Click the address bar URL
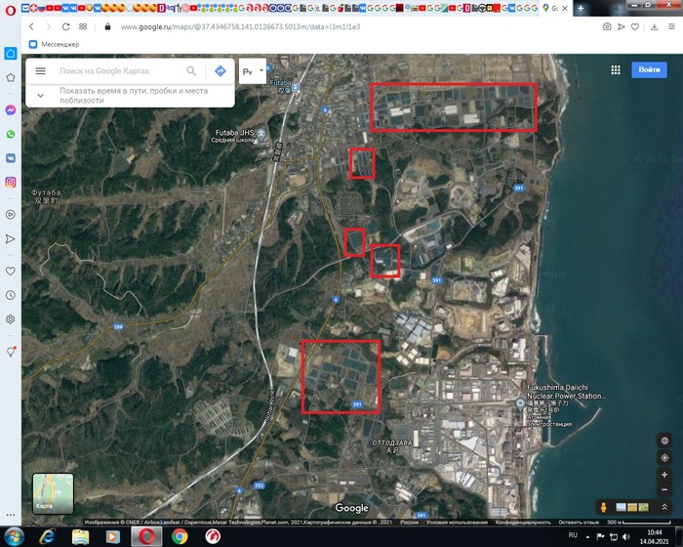683x547 pixels. [x=240, y=26]
